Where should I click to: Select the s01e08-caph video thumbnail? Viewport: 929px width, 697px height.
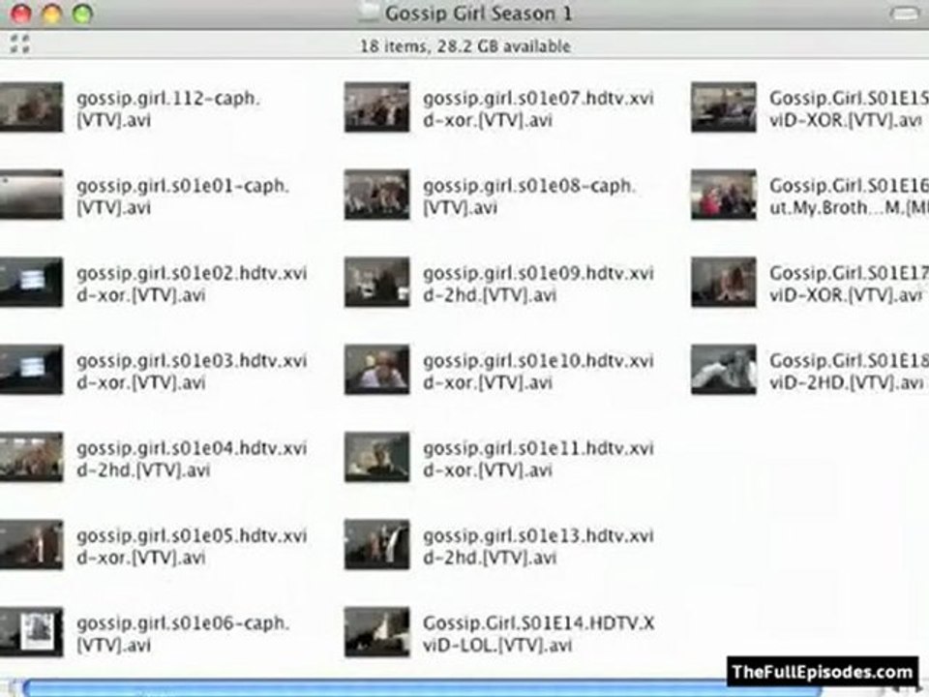(376, 195)
